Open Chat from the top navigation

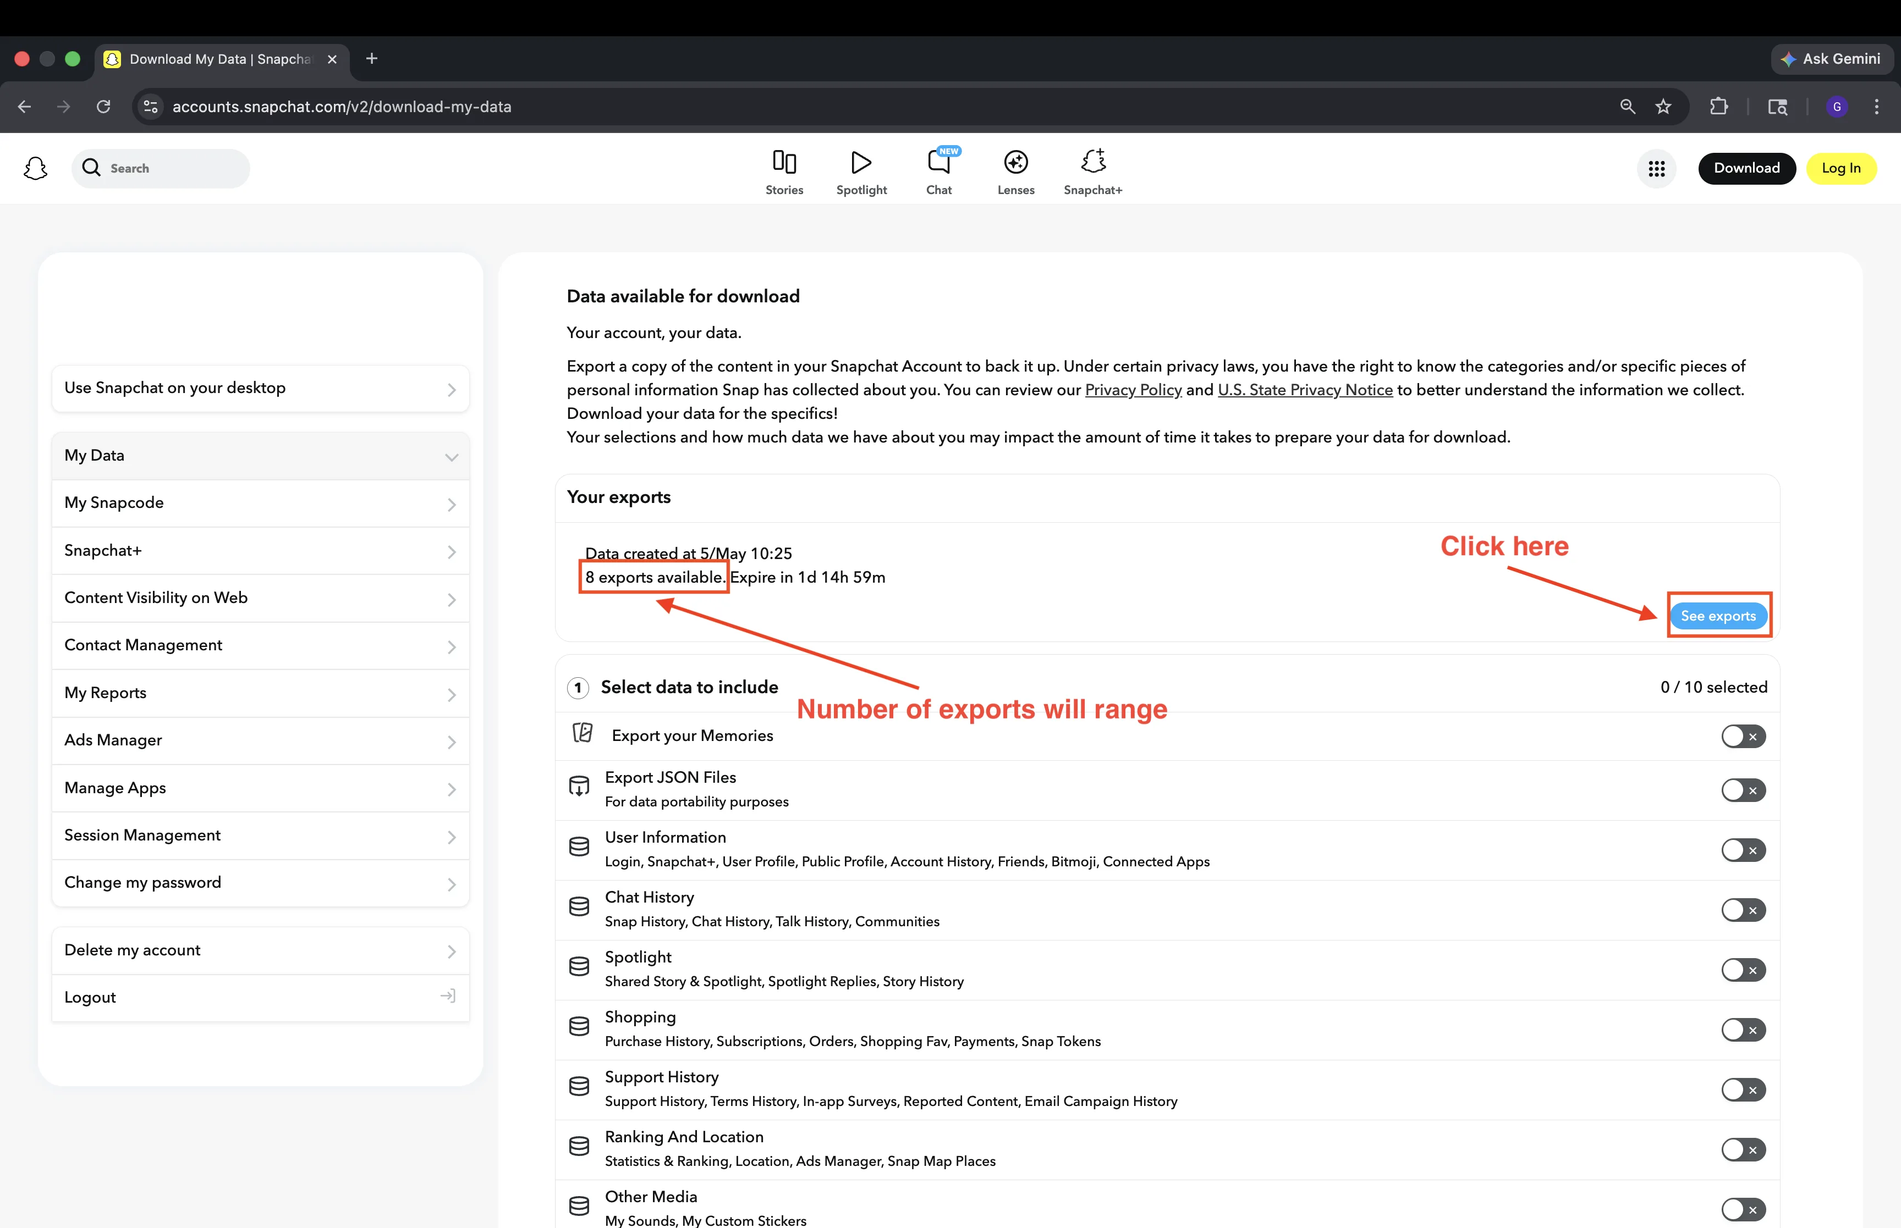(x=939, y=172)
